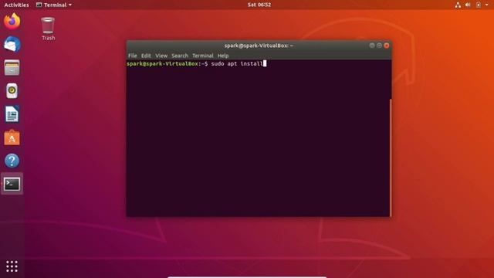
Task: Click the terminal vertical scrollbar
Action: pyautogui.click(x=391, y=158)
